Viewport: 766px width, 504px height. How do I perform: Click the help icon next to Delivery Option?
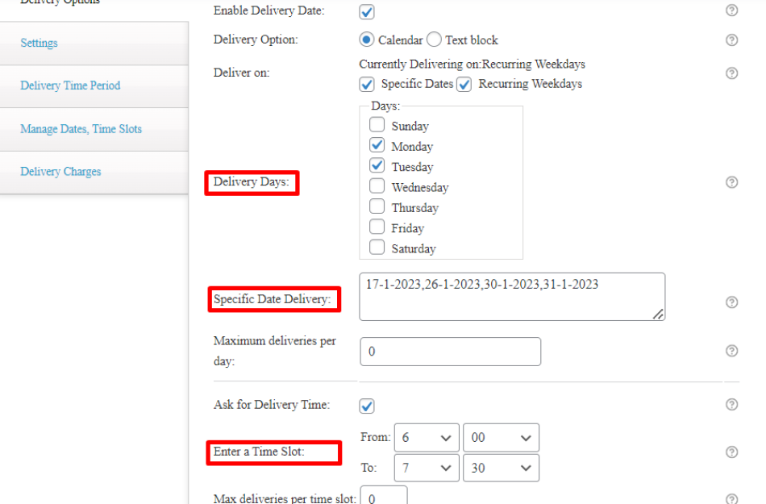[x=731, y=40]
